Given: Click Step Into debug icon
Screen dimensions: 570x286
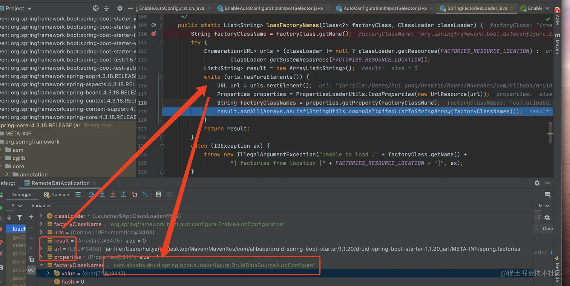Looking at the screenshot, I should click(102, 194).
